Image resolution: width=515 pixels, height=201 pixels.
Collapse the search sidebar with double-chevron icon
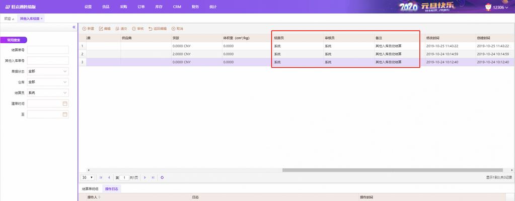(74, 27)
